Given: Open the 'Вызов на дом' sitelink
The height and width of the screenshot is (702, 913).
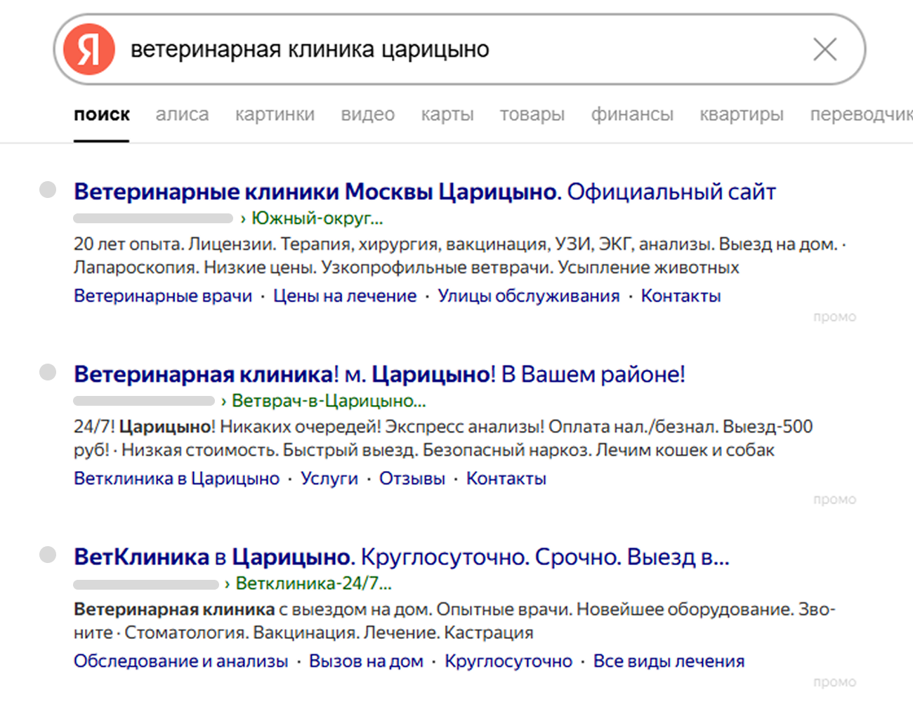Looking at the screenshot, I should tap(367, 661).
